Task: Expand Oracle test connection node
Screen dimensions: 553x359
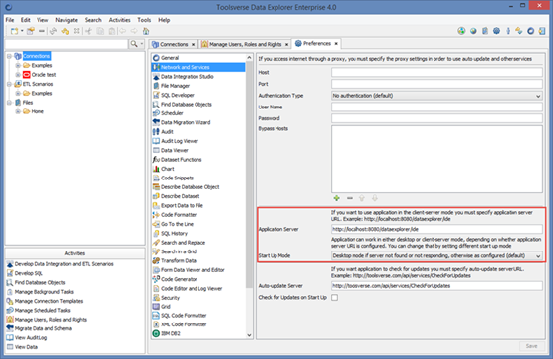Action: coord(18,75)
